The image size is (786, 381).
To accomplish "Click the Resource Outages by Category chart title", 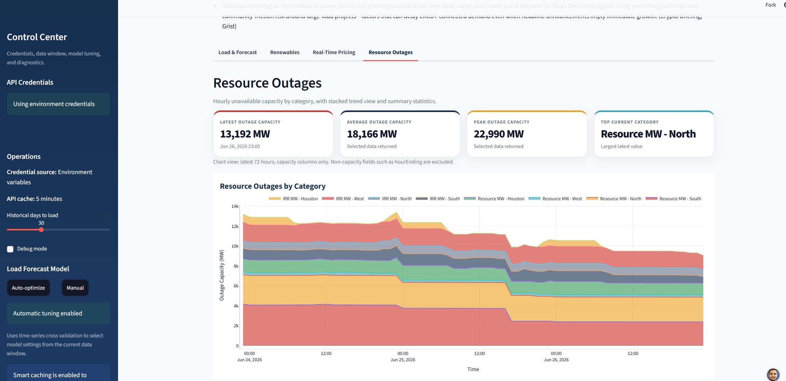I will [273, 186].
